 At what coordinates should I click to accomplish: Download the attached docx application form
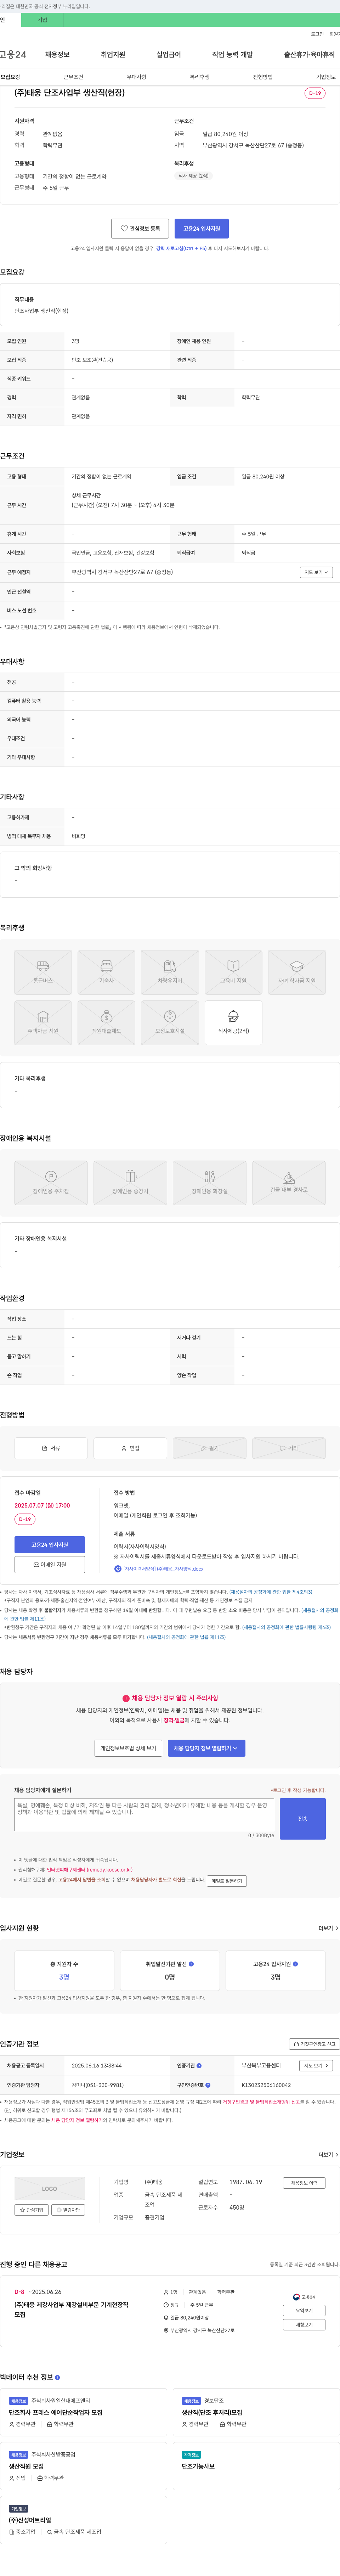tap(159, 1568)
